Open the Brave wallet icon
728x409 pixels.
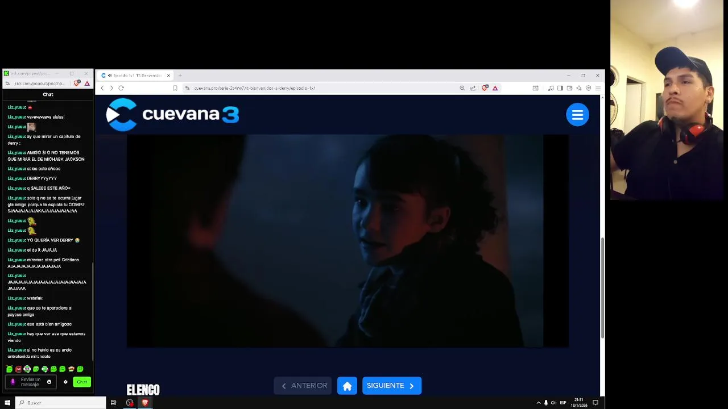coord(569,88)
